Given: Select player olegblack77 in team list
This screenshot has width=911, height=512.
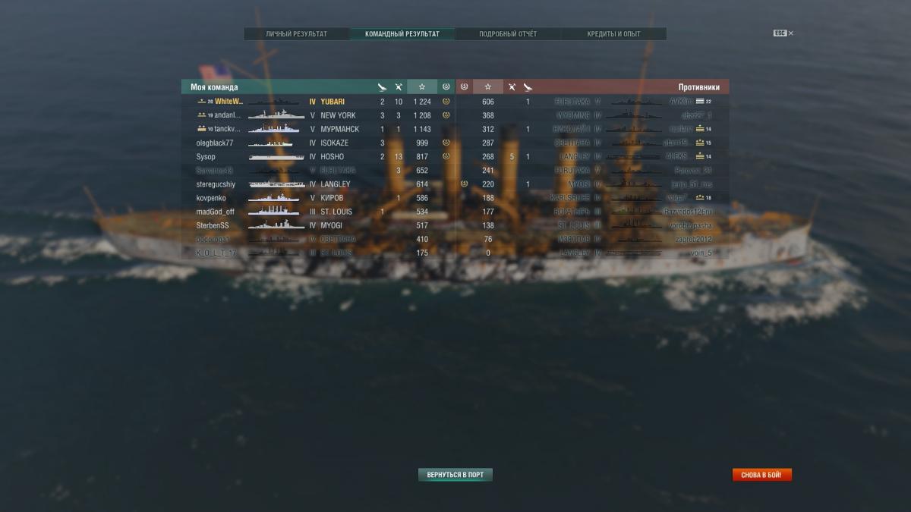Looking at the screenshot, I should [x=215, y=143].
